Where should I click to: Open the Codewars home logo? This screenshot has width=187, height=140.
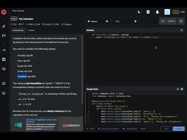tap(4, 12)
